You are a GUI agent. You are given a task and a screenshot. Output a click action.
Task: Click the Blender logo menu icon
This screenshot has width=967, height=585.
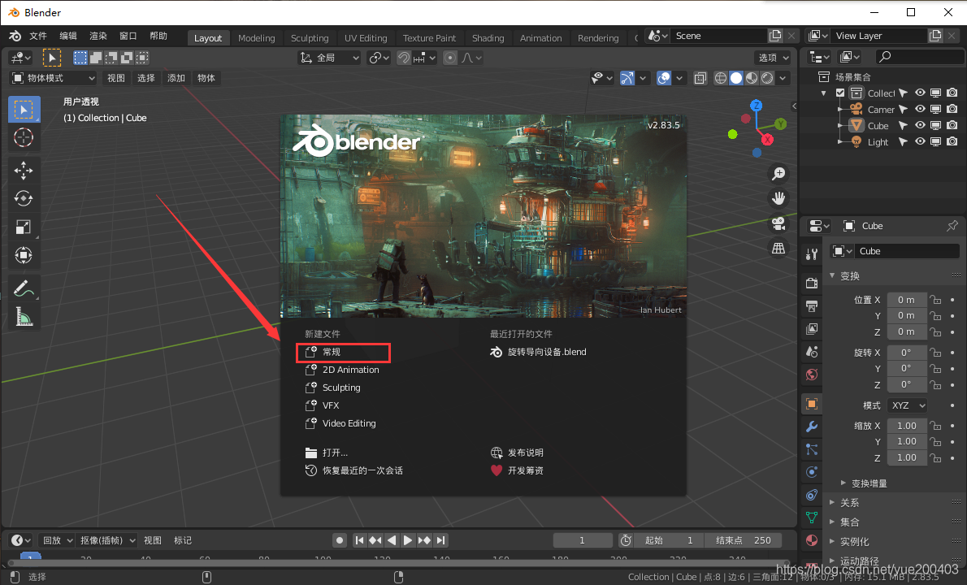coord(15,37)
